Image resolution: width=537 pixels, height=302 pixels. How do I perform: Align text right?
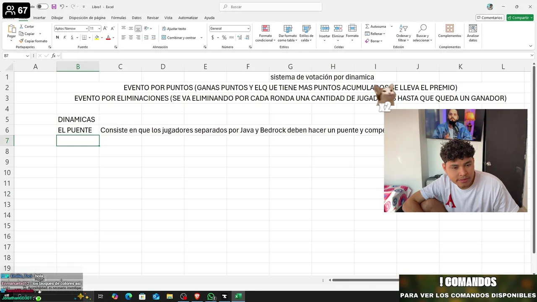(138, 37)
